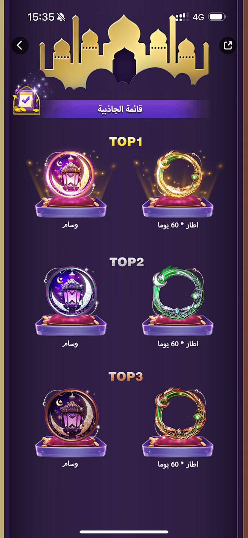The image size is (248, 538).
Task: Tap وسام label under TOP1 medal
Action: pyautogui.click(x=70, y=225)
